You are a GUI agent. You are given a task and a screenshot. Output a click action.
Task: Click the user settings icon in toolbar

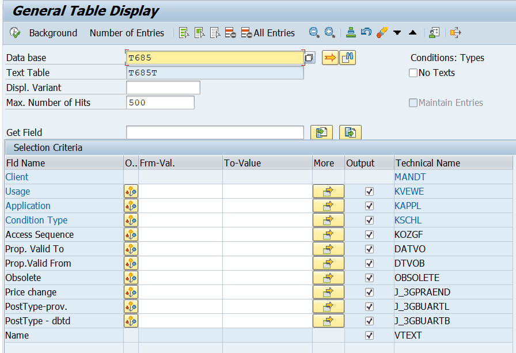434,33
